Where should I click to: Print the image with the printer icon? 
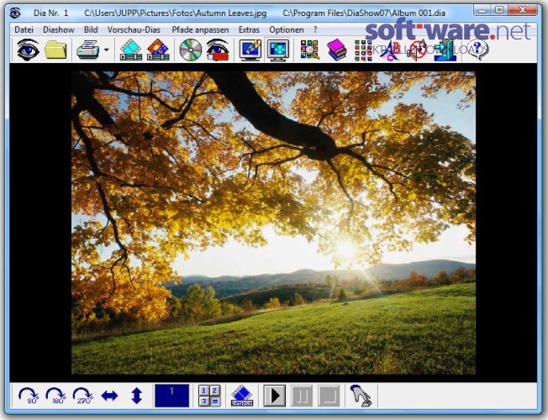click(87, 50)
